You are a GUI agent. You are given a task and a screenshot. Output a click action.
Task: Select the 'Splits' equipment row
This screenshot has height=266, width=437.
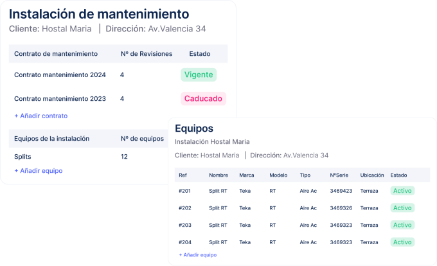(x=22, y=157)
